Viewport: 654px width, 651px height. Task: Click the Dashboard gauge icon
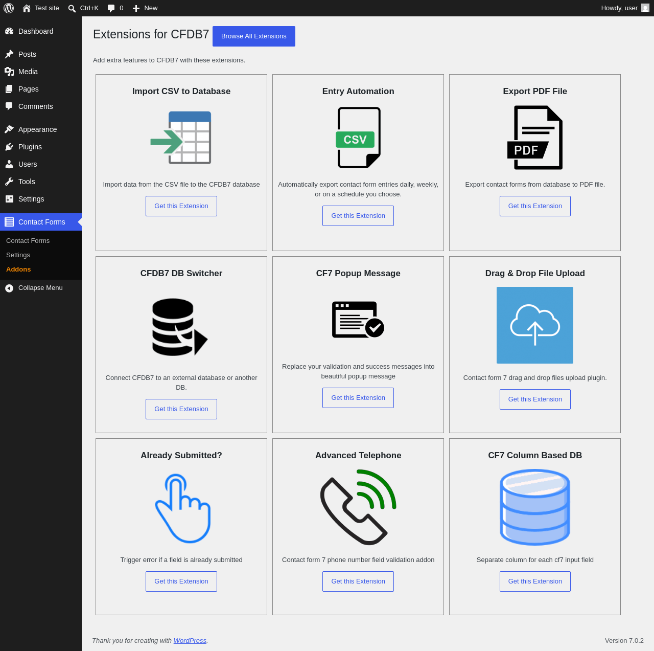(x=9, y=31)
